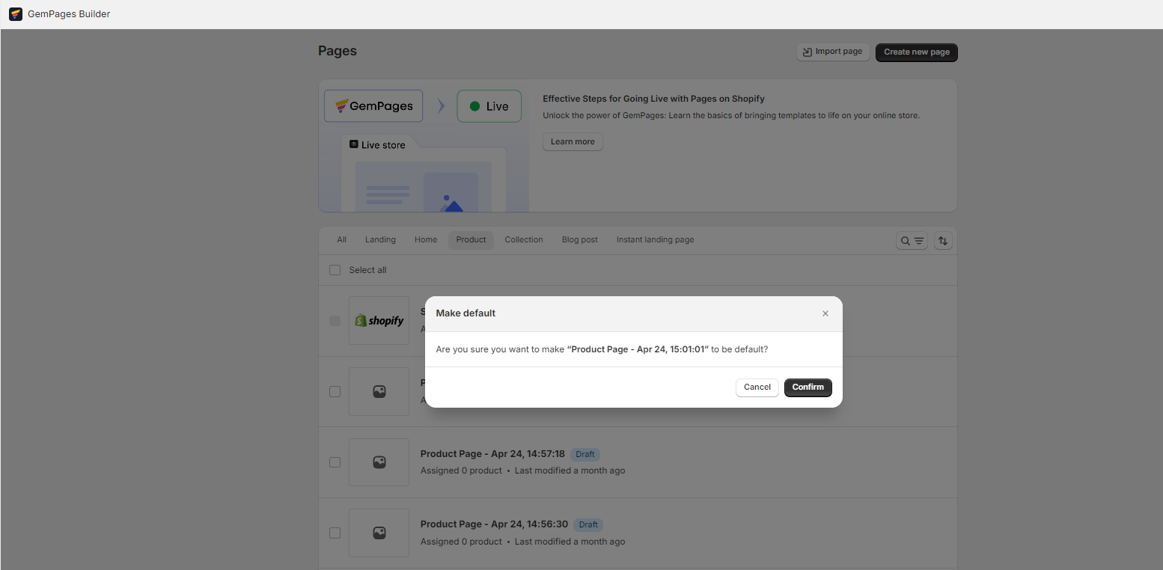Select the Home pages filter
The image size is (1163, 570).
pos(425,239)
